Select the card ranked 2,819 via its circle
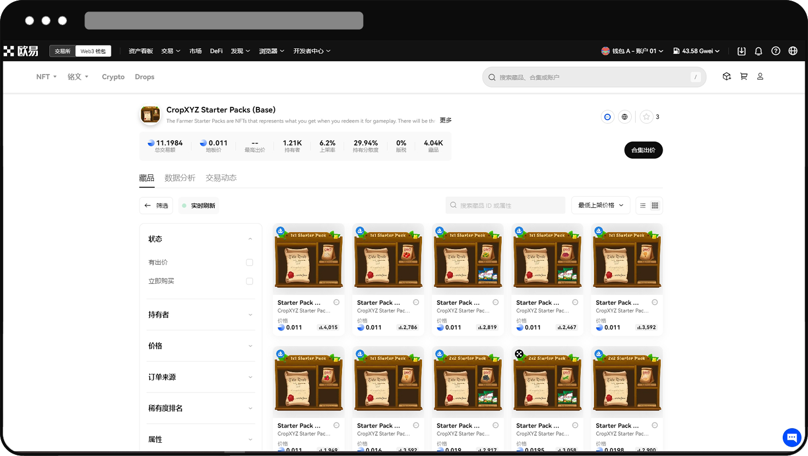808x456 pixels. coord(496,303)
